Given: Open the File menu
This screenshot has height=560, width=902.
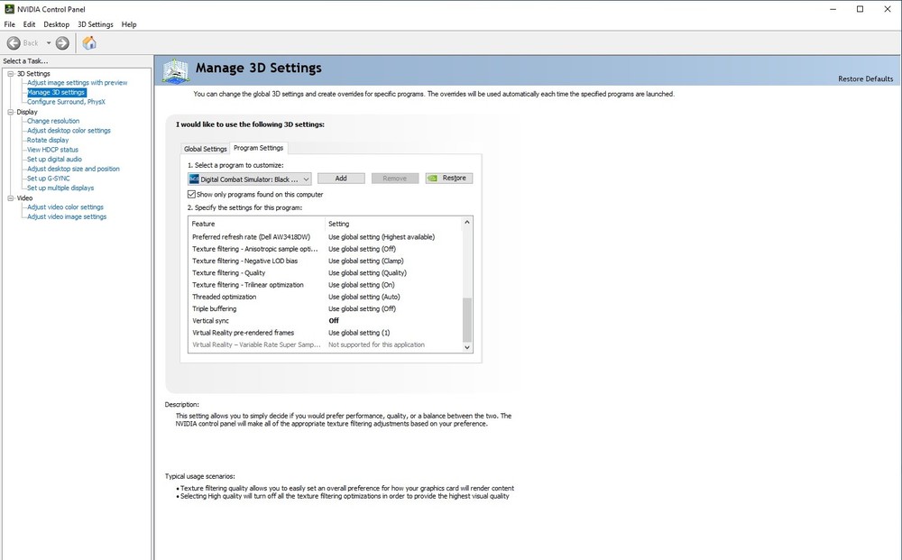Looking at the screenshot, I should 10,24.
